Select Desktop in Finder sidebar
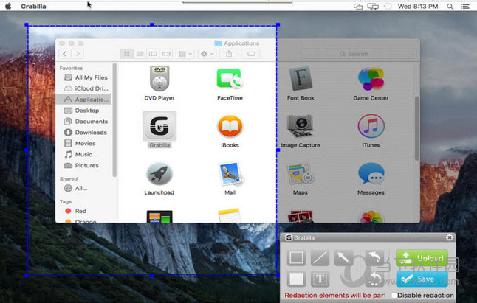 [83, 111]
